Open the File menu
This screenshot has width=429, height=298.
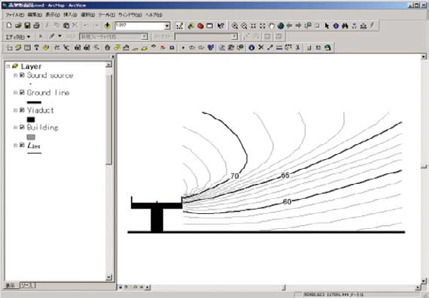pyautogui.click(x=15, y=15)
